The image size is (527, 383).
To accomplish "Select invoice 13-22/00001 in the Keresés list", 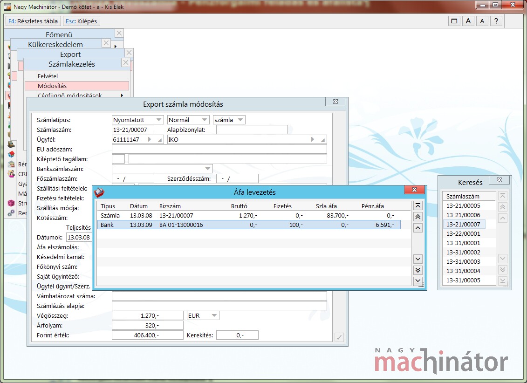I will click(x=463, y=233).
